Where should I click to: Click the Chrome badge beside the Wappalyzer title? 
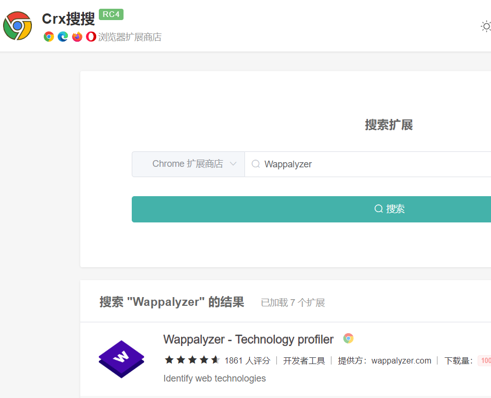click(x=348, y=338)
